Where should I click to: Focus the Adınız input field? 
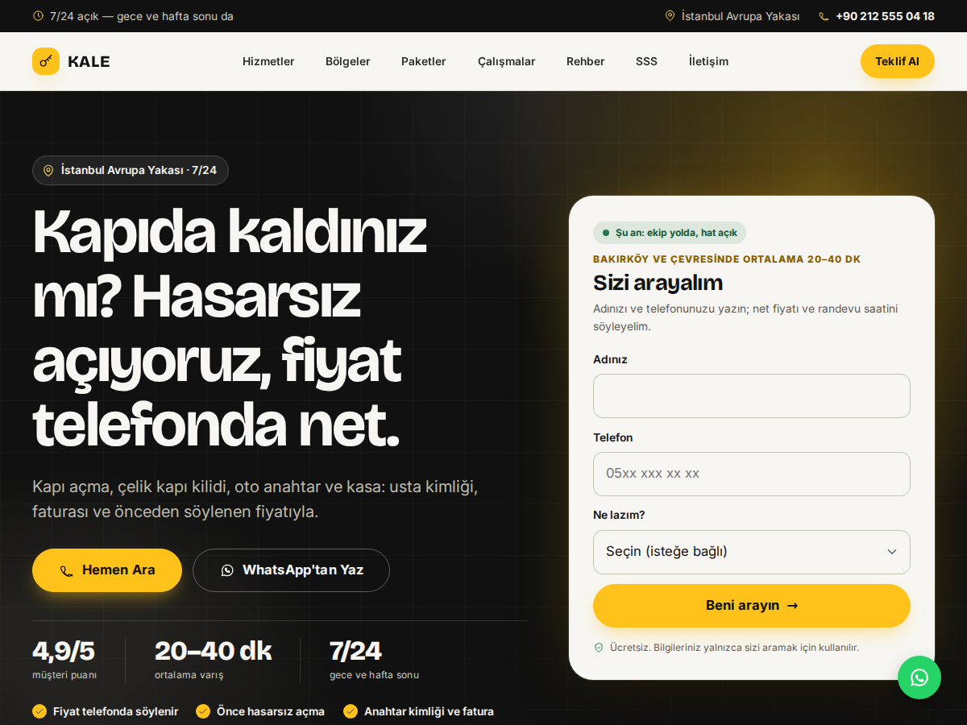click(752, 396)
